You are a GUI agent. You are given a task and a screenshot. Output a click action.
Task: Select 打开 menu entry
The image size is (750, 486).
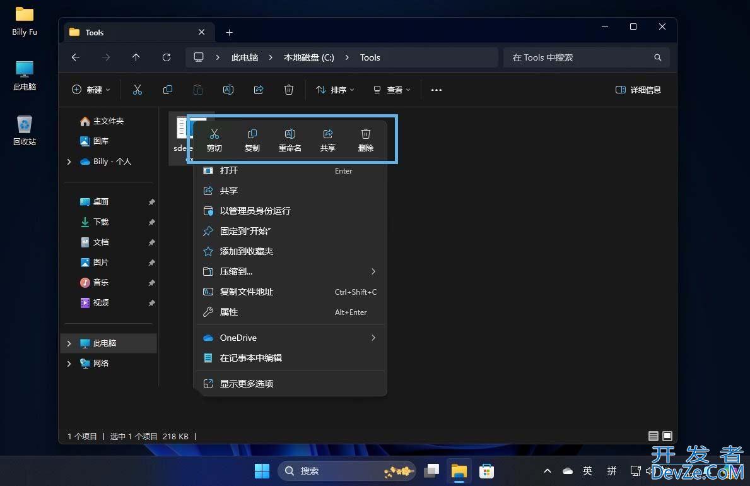291,171
